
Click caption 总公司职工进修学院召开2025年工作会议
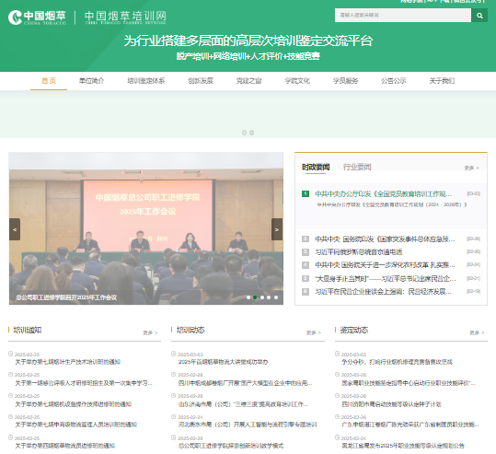coord(66,297)
